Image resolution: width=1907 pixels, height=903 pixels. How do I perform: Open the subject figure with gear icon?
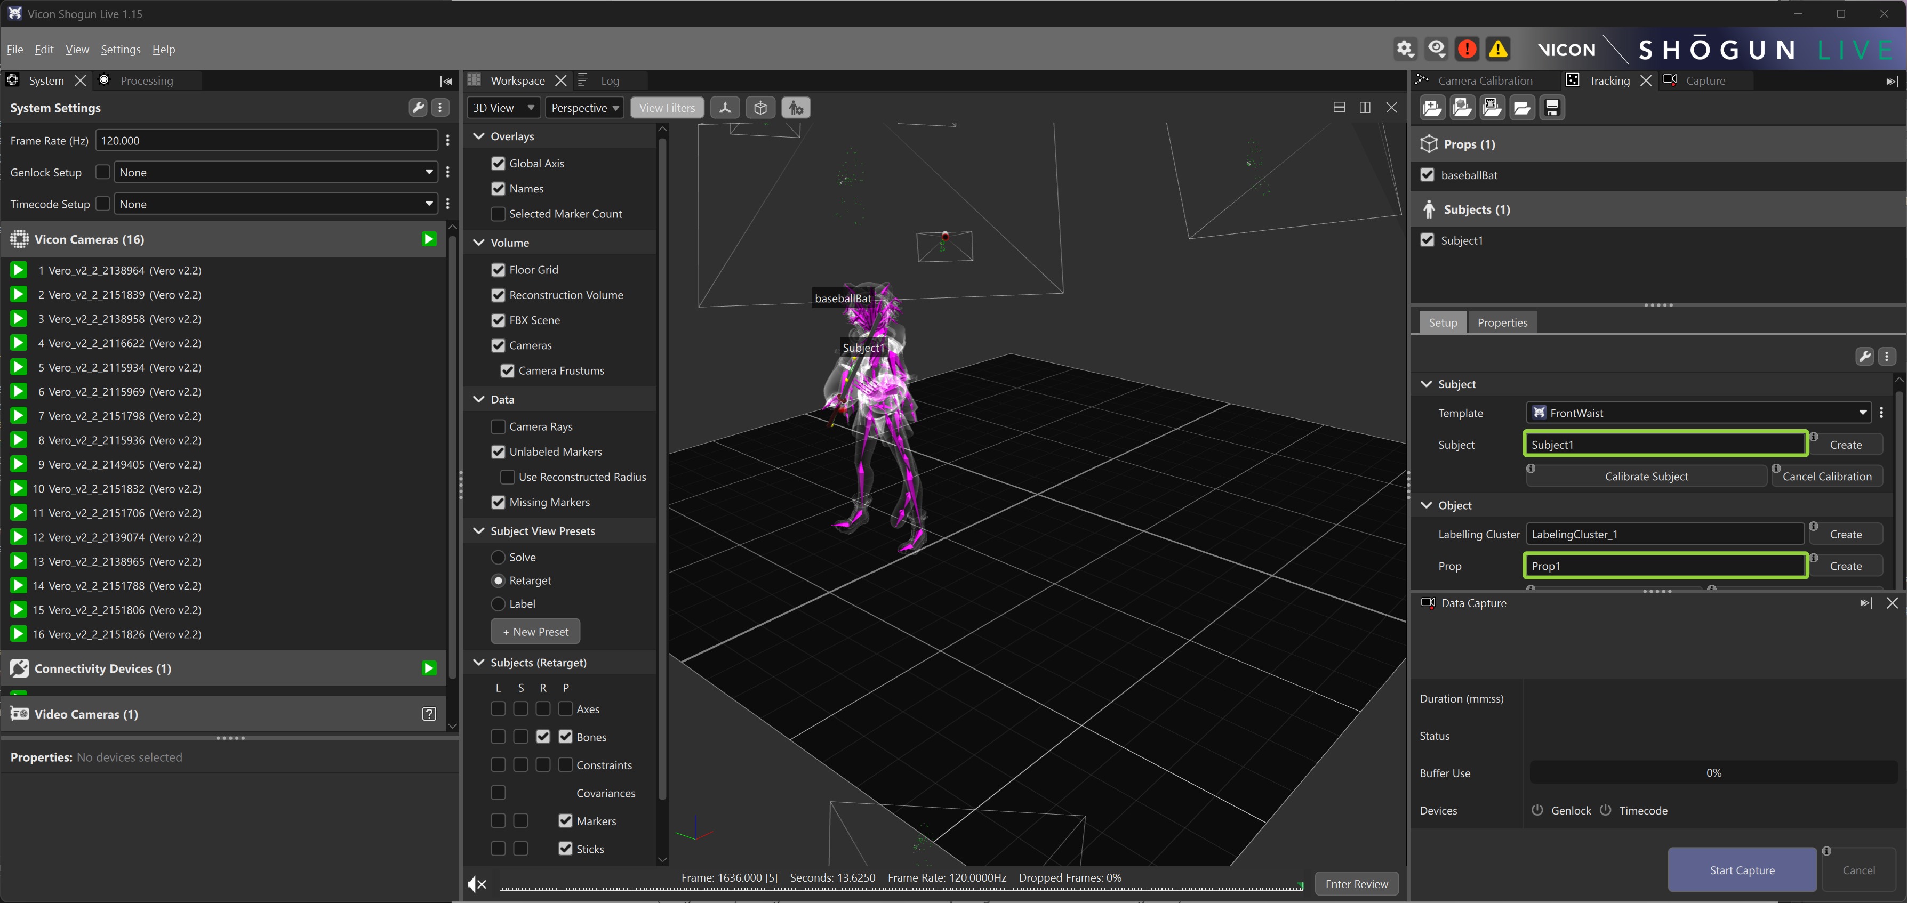point(796,108)
